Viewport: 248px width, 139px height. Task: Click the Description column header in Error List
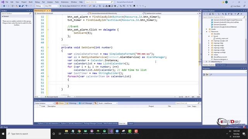pos(52,107)
